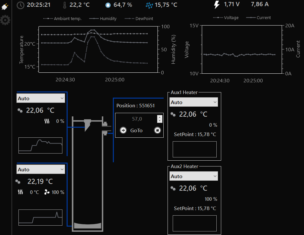Click the Aux2 SetPoint : 15,78 °C text
The width and height of the screenshot is (304, 235).
[195, 208]
